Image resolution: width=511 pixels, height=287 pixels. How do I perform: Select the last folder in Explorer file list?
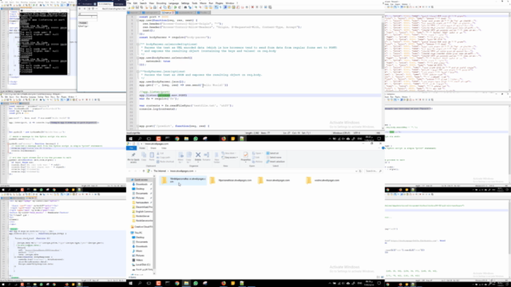323,180
